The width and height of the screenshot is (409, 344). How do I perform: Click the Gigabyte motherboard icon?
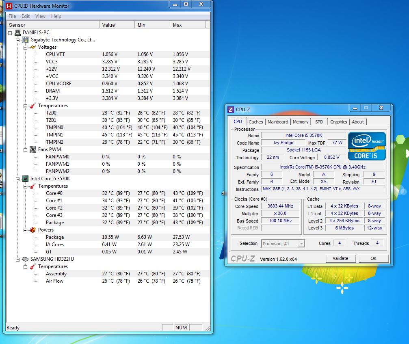click(25, 40)
